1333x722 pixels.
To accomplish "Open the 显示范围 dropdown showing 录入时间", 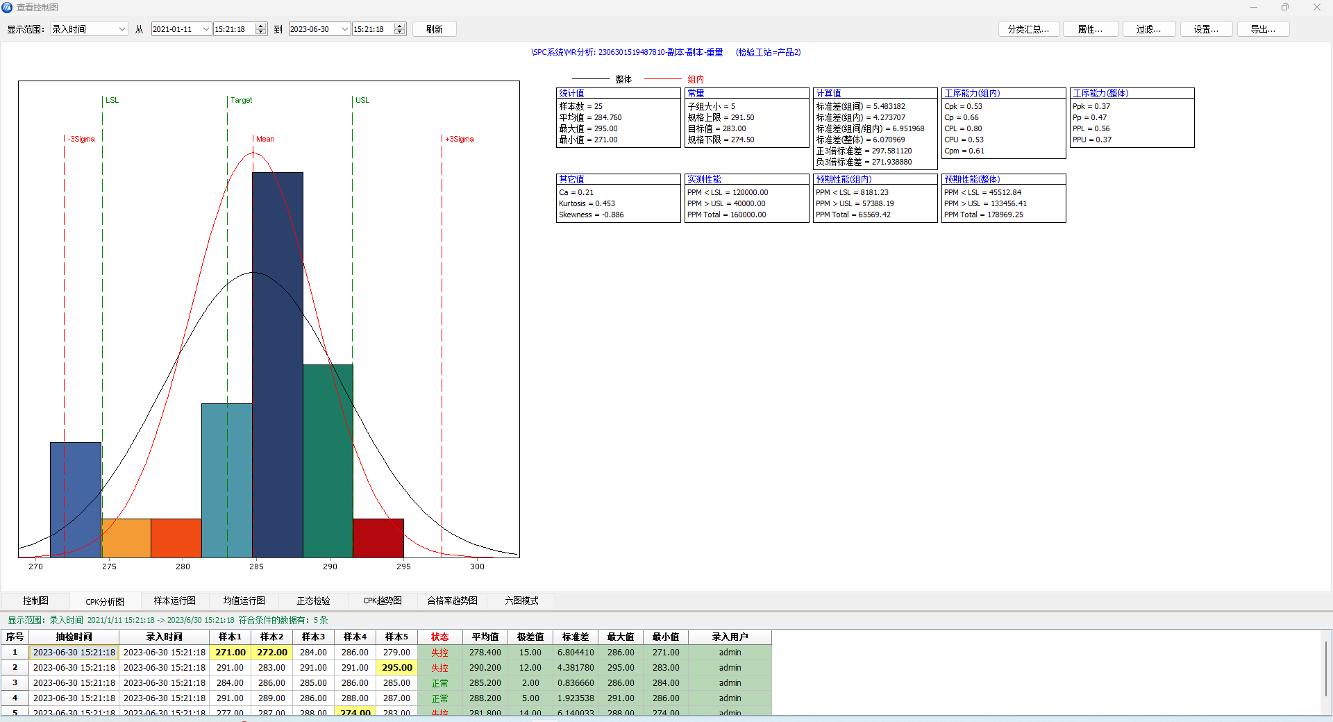I will pos(89,29).
